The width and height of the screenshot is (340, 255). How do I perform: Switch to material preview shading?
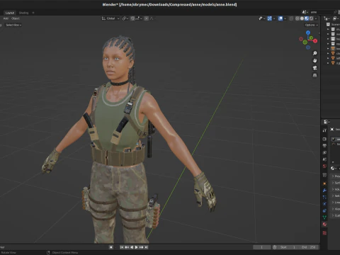[307, 18]
